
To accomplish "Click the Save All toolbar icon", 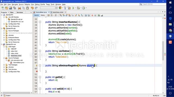I will [14, 8].
